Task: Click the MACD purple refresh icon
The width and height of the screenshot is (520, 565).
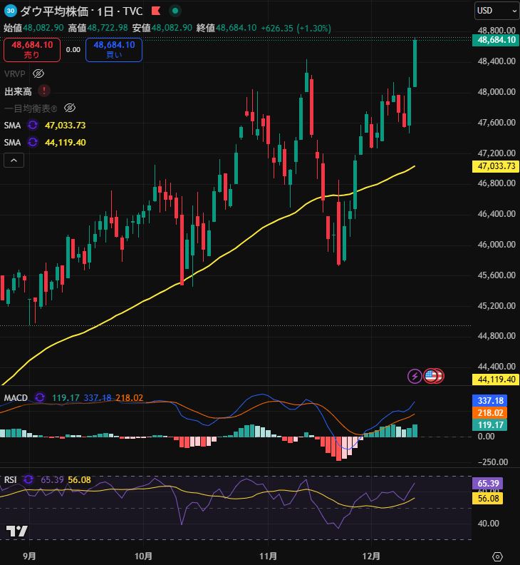Action: coord(40,397)
